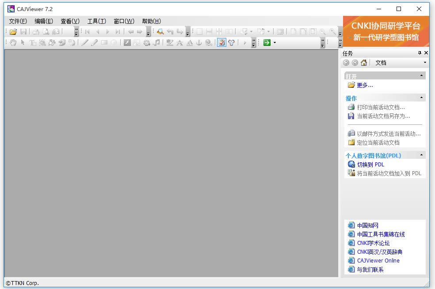Open the CNKI英汉/汉英辞典 link
435x289 pixels.
[379, 252]
